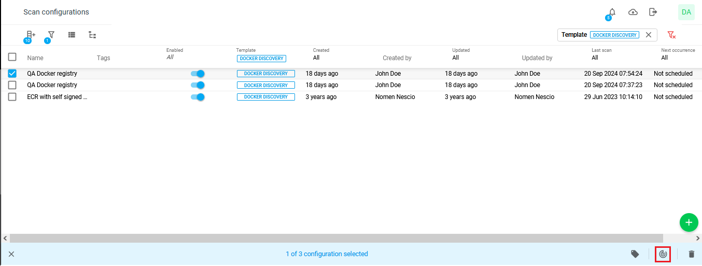
Task: Select the ECR with self signed row checkbox
Action: (x=12, y=97)
